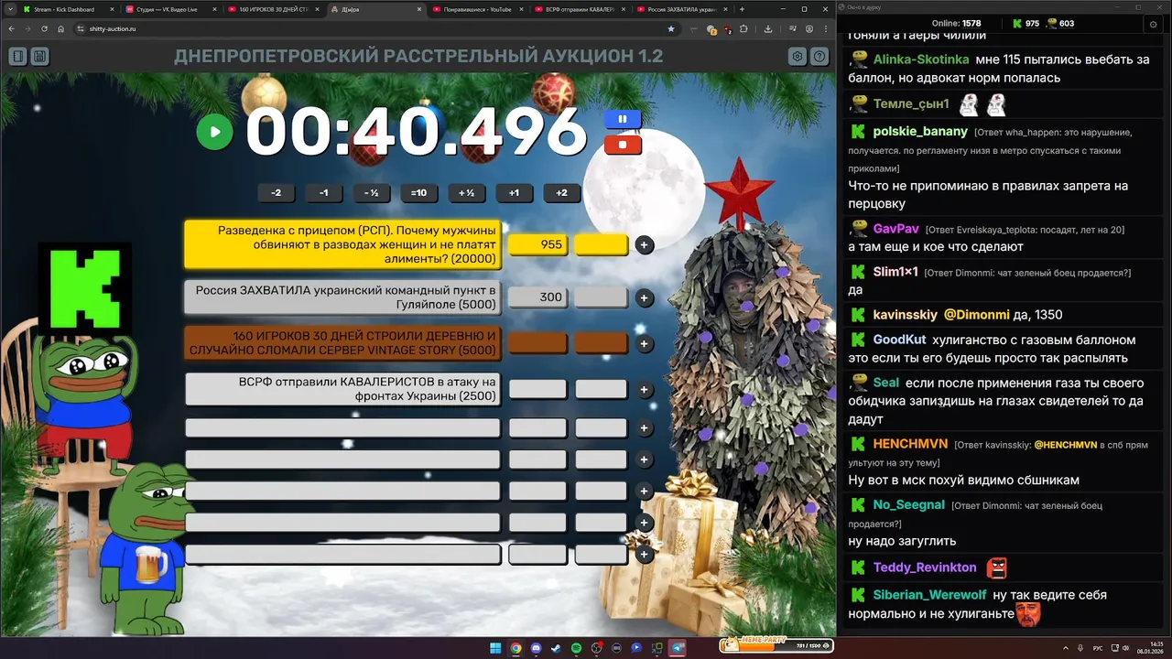Viewport: 1172px width, 659px height.
Task: Open chat window settings gear icon
Action: pyautogui.click(x=1153, y=24)
